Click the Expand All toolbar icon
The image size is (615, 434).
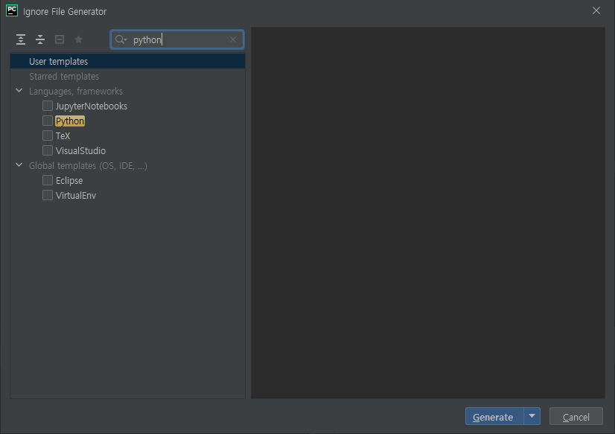pyautogui.click(x=21, y=39)
